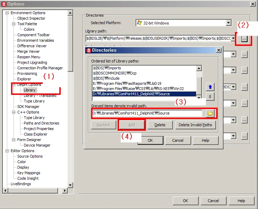Open the Selected Platform dropdown

click(228, 23)
